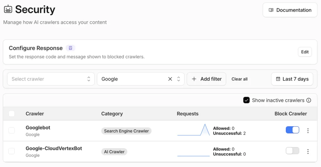Click 'Unsuccessful: 2' in the Googlebot row
The image size is (321, 167).
229,133
